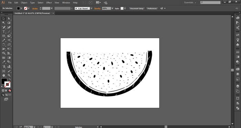241x128 pixels.
Task: Switch to Untitled-1 document tab
Action: 32,13
